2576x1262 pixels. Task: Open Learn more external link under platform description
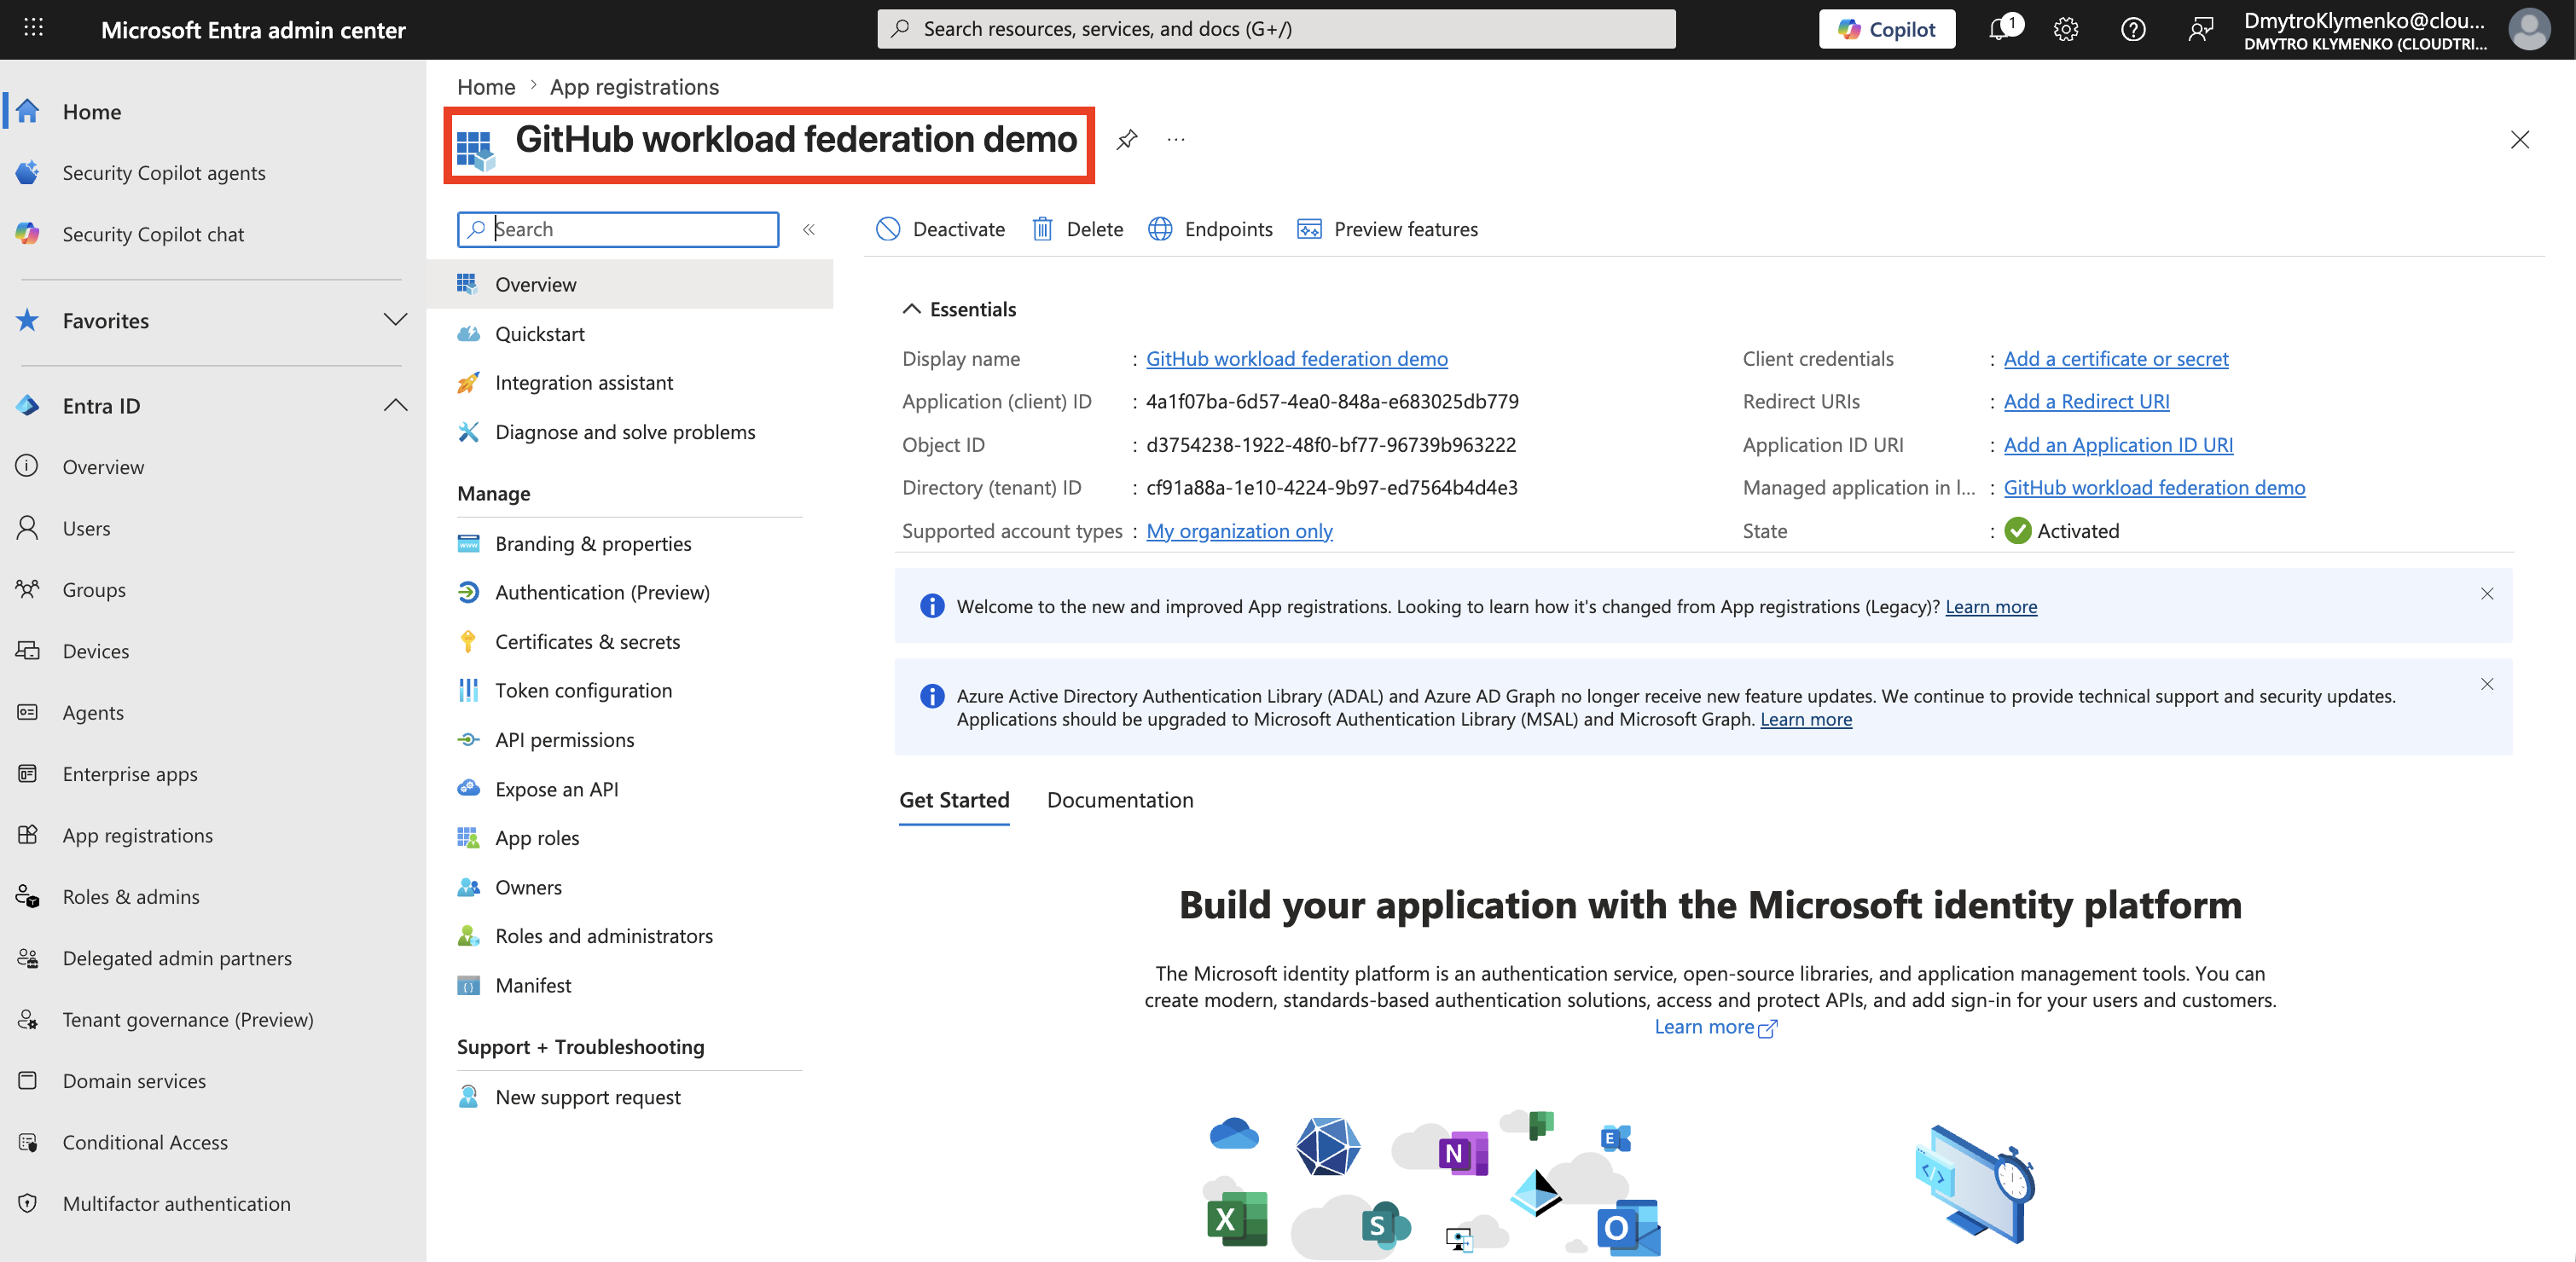point(1716,1027)
